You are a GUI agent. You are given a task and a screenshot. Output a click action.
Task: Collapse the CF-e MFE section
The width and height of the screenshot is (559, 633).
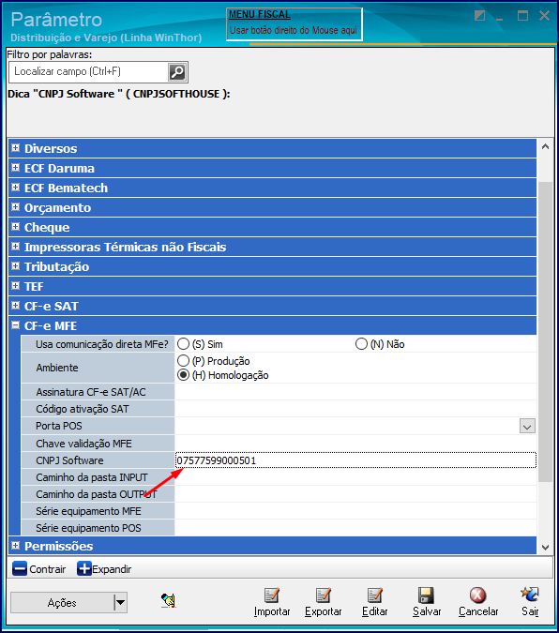(15, 325)
